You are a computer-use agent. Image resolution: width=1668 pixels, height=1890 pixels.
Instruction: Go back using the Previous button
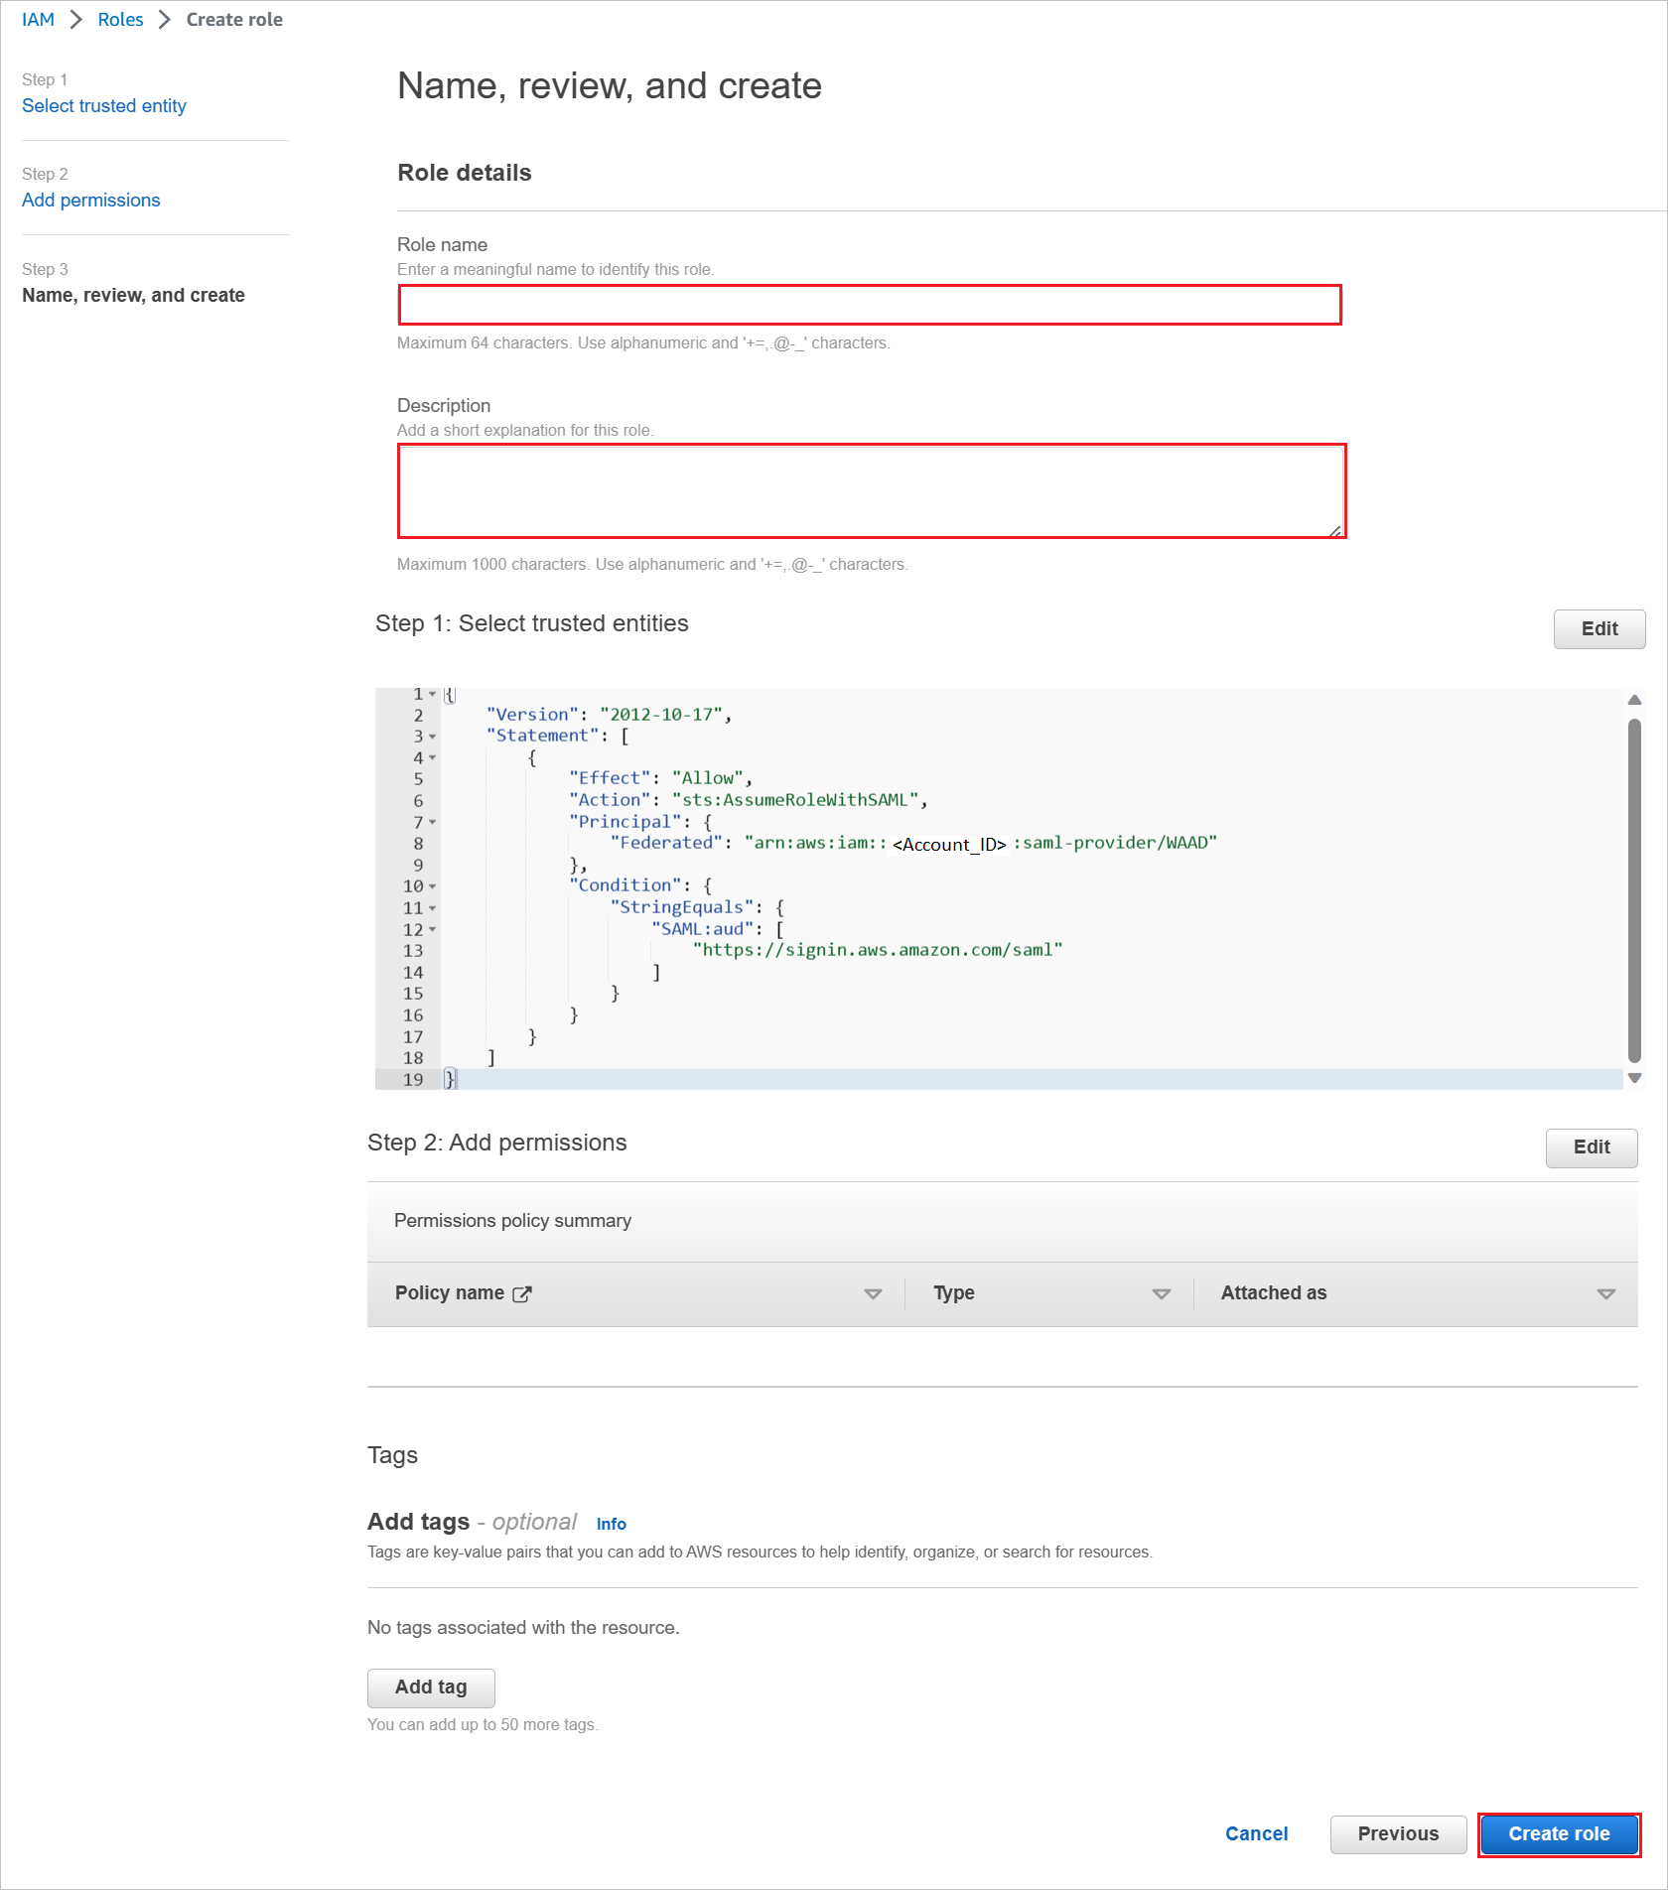pos(1398,1834)
